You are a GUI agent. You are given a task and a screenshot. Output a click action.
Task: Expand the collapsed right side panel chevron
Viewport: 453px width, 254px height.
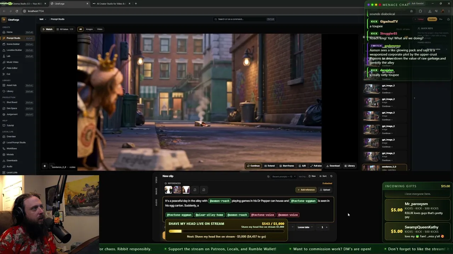pos(414,98)
